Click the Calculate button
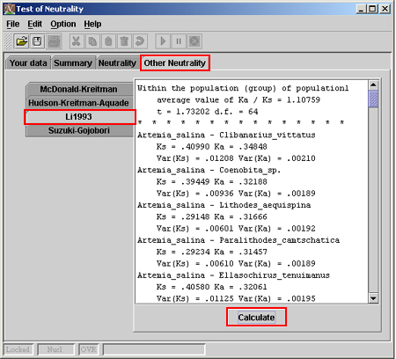Viewport: 396px width, 359px height. click(x=256, y=318)
